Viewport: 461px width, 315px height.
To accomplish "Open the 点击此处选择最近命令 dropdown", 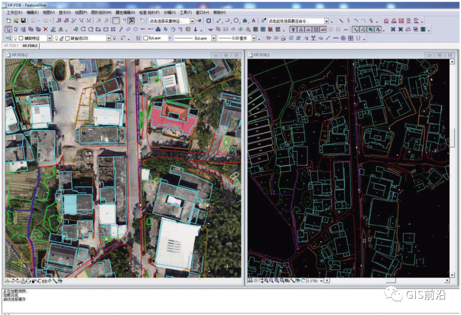I will tap(327, 21).
